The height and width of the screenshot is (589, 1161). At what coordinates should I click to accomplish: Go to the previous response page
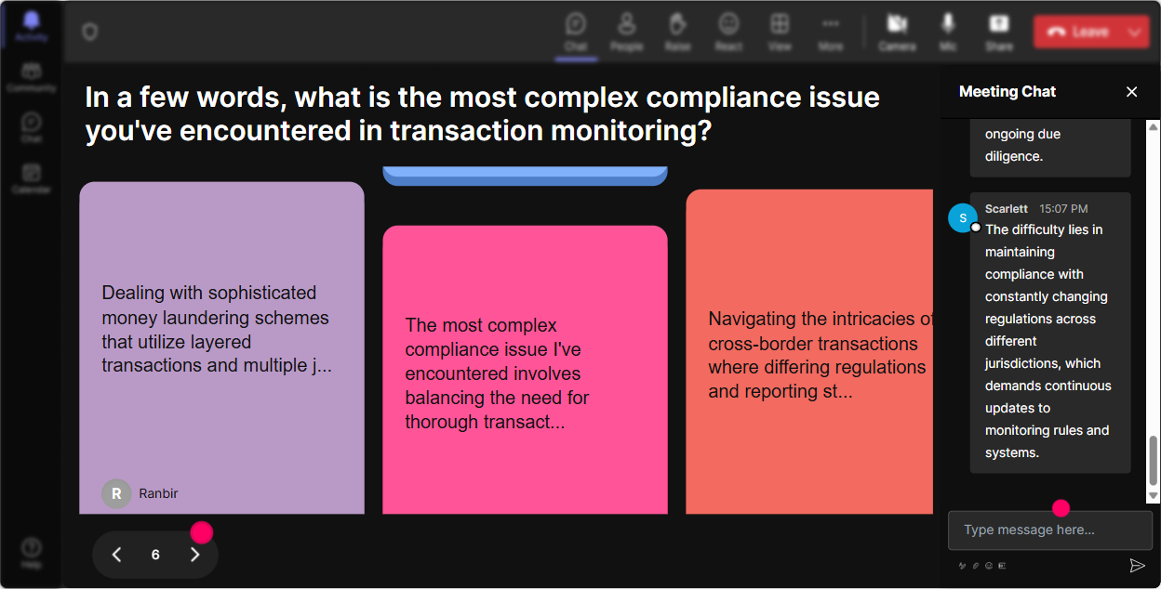click(116, 555)
